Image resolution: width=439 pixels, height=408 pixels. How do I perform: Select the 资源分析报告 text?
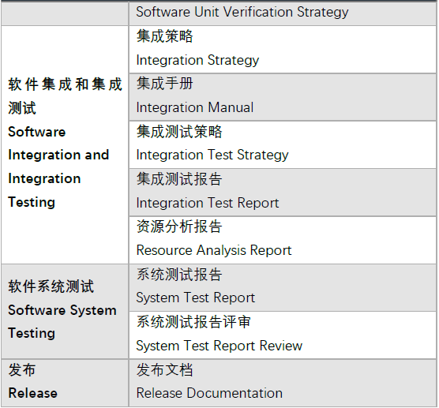tap(179, 226)
